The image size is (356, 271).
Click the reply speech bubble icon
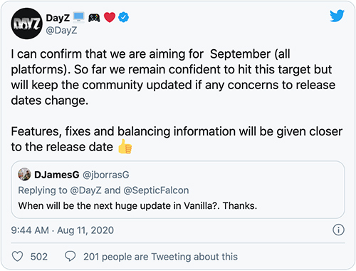pos(70,257)
